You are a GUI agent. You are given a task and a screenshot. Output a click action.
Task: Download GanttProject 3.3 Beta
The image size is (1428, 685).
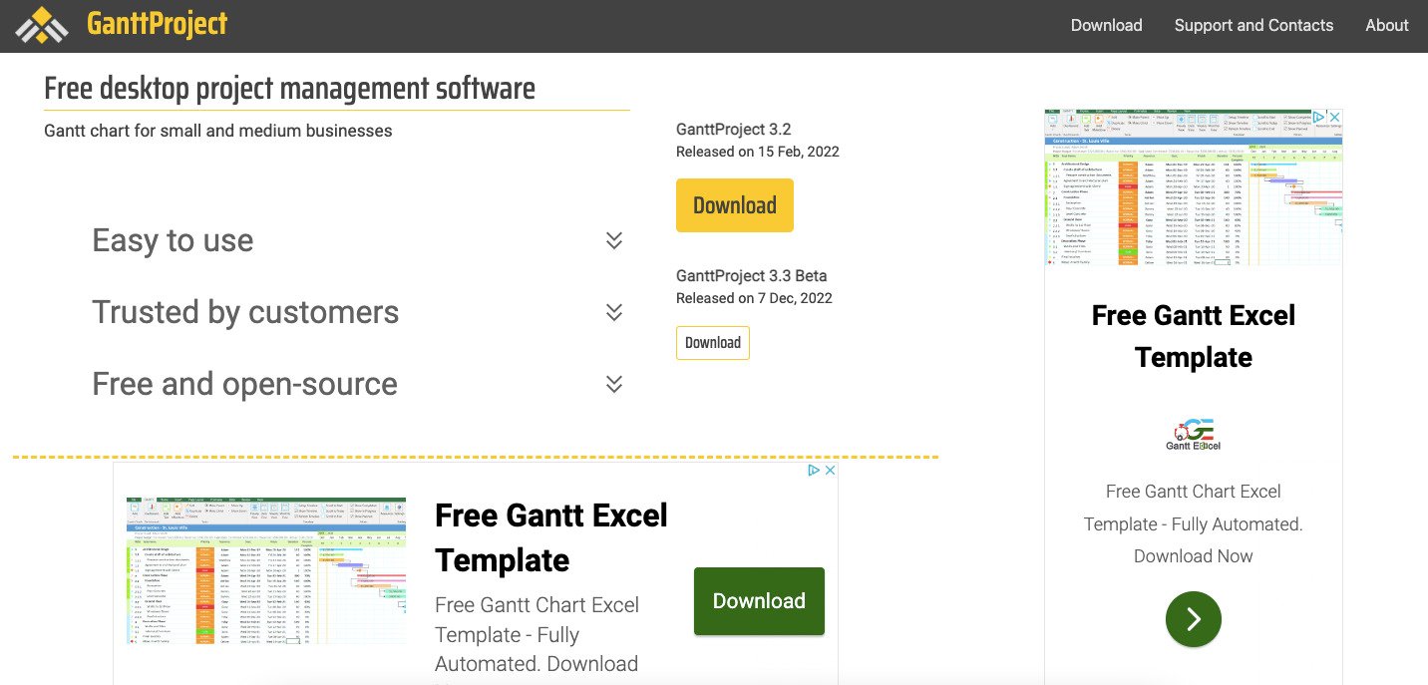[712, 342]
